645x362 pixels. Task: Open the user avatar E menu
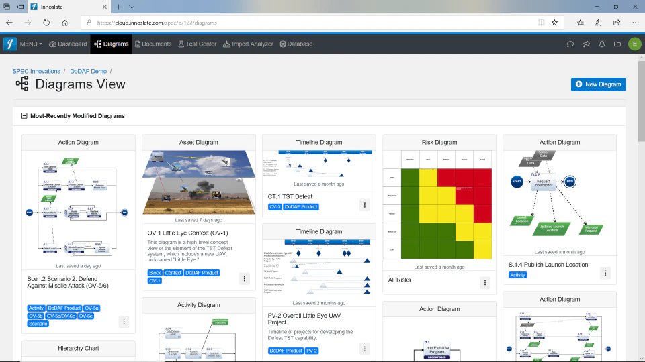[x=635, y=44]
